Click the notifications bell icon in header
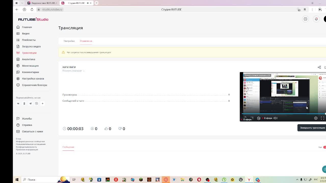 click(316, 19)
